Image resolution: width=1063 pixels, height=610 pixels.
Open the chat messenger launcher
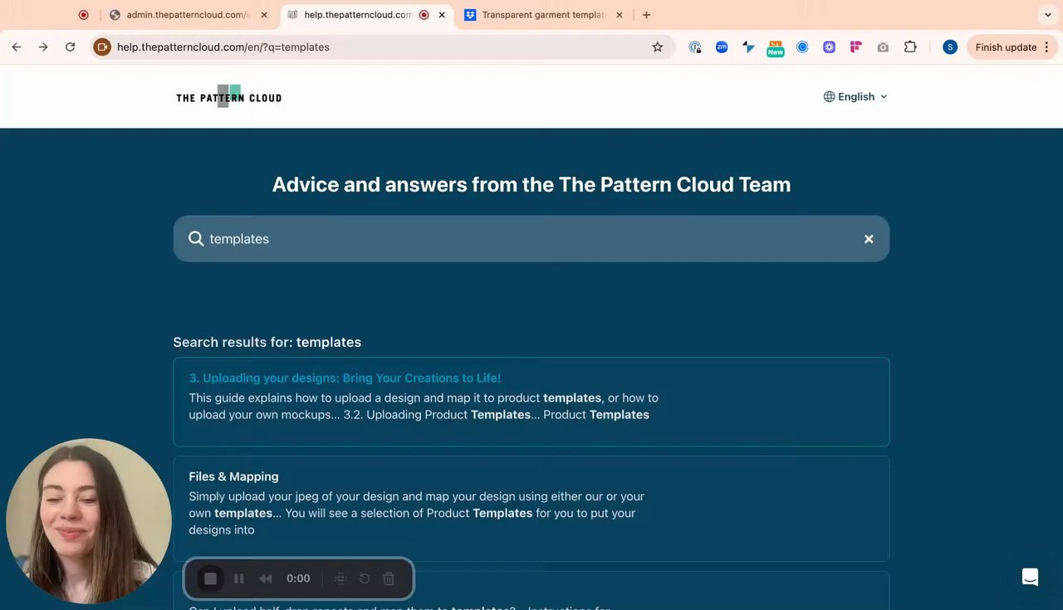1030,578
